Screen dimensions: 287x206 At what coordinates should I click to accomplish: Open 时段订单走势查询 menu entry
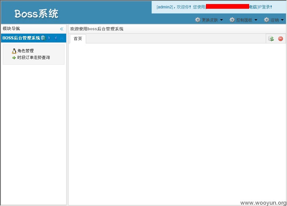[x=33, y=58]
